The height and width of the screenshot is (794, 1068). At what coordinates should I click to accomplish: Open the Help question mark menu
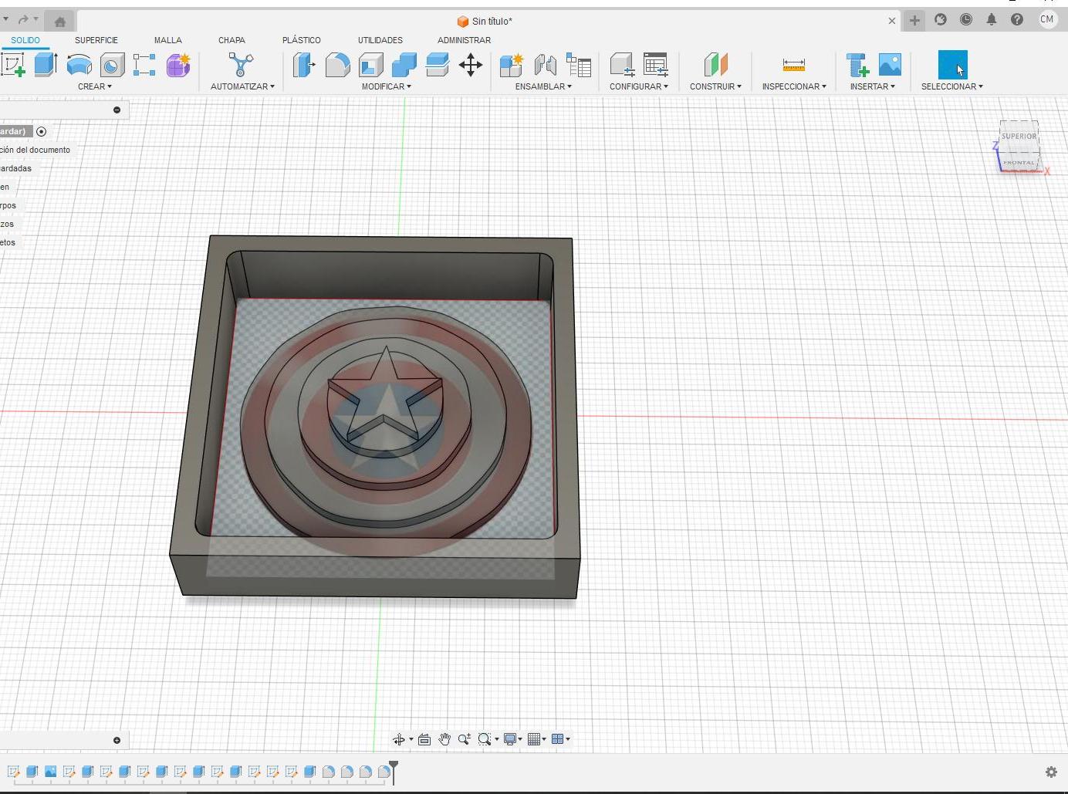tap(1017, 19)
